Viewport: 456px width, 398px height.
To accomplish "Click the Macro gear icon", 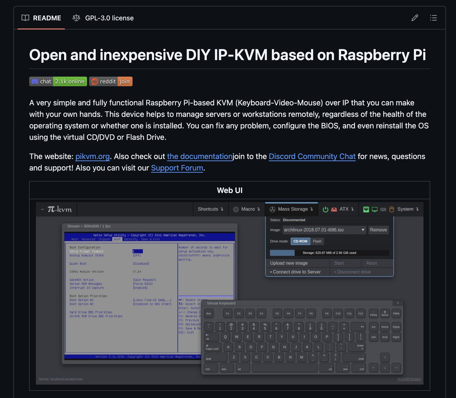I will [236, 209].
